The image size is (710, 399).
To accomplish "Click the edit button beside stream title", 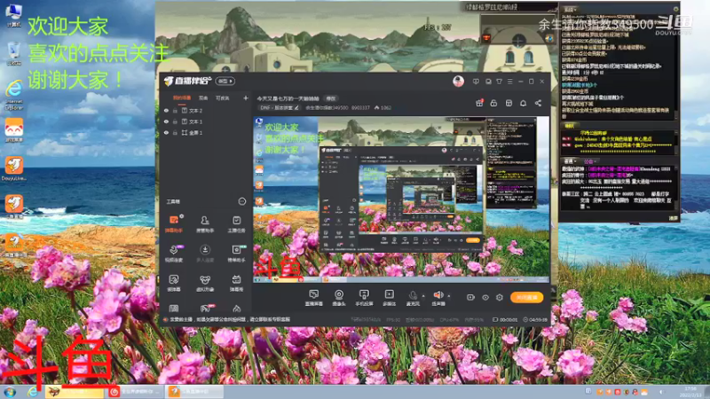I will [x=331, y=98].
